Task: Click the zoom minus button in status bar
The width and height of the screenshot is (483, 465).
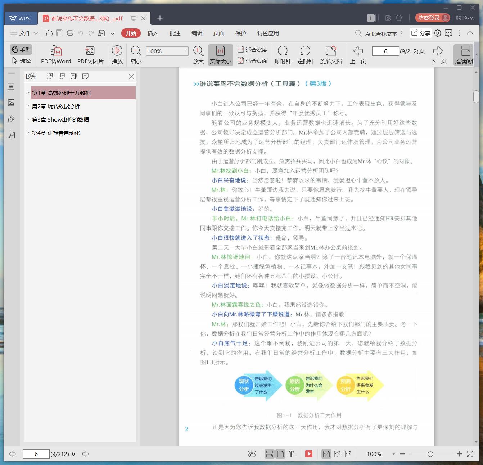Action: [402, 454]
